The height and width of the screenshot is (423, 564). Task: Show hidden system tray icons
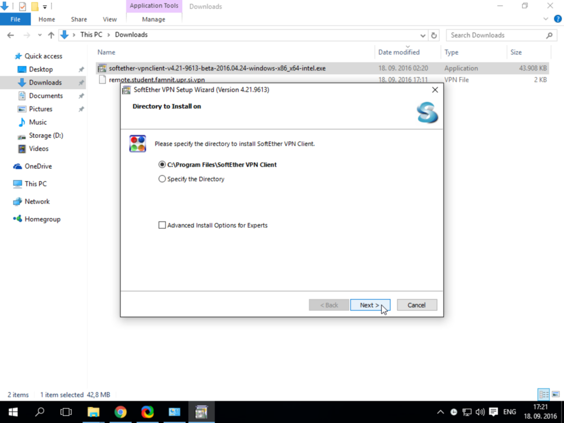440,412
